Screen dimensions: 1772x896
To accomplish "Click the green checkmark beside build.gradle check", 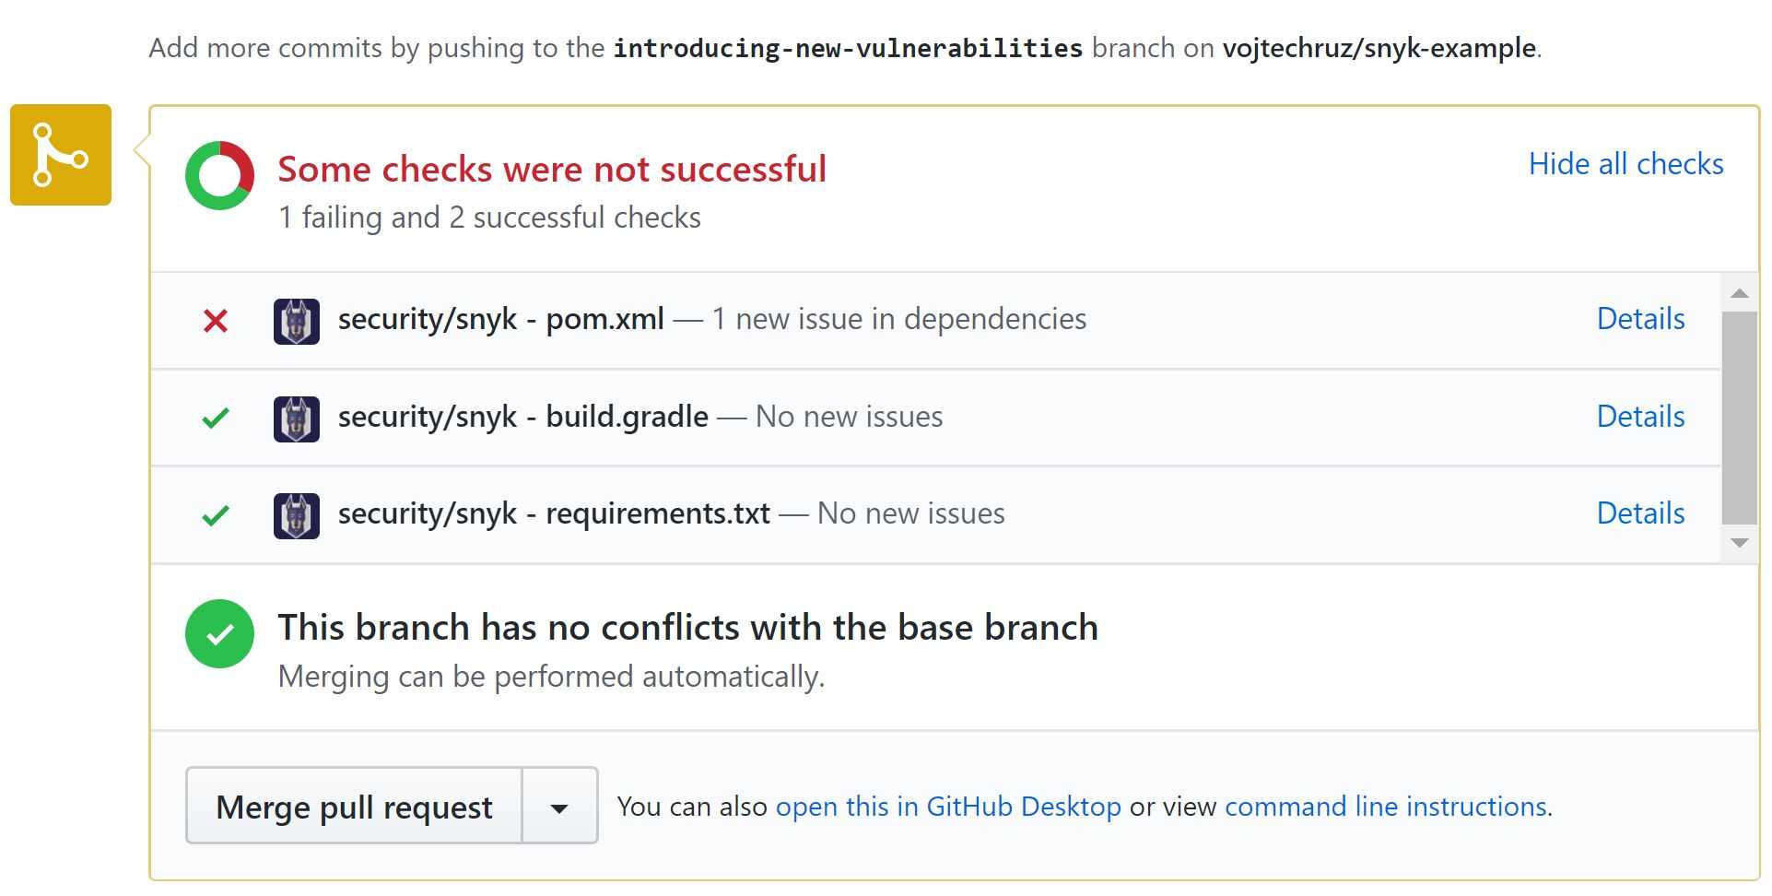I will point(216,419).
